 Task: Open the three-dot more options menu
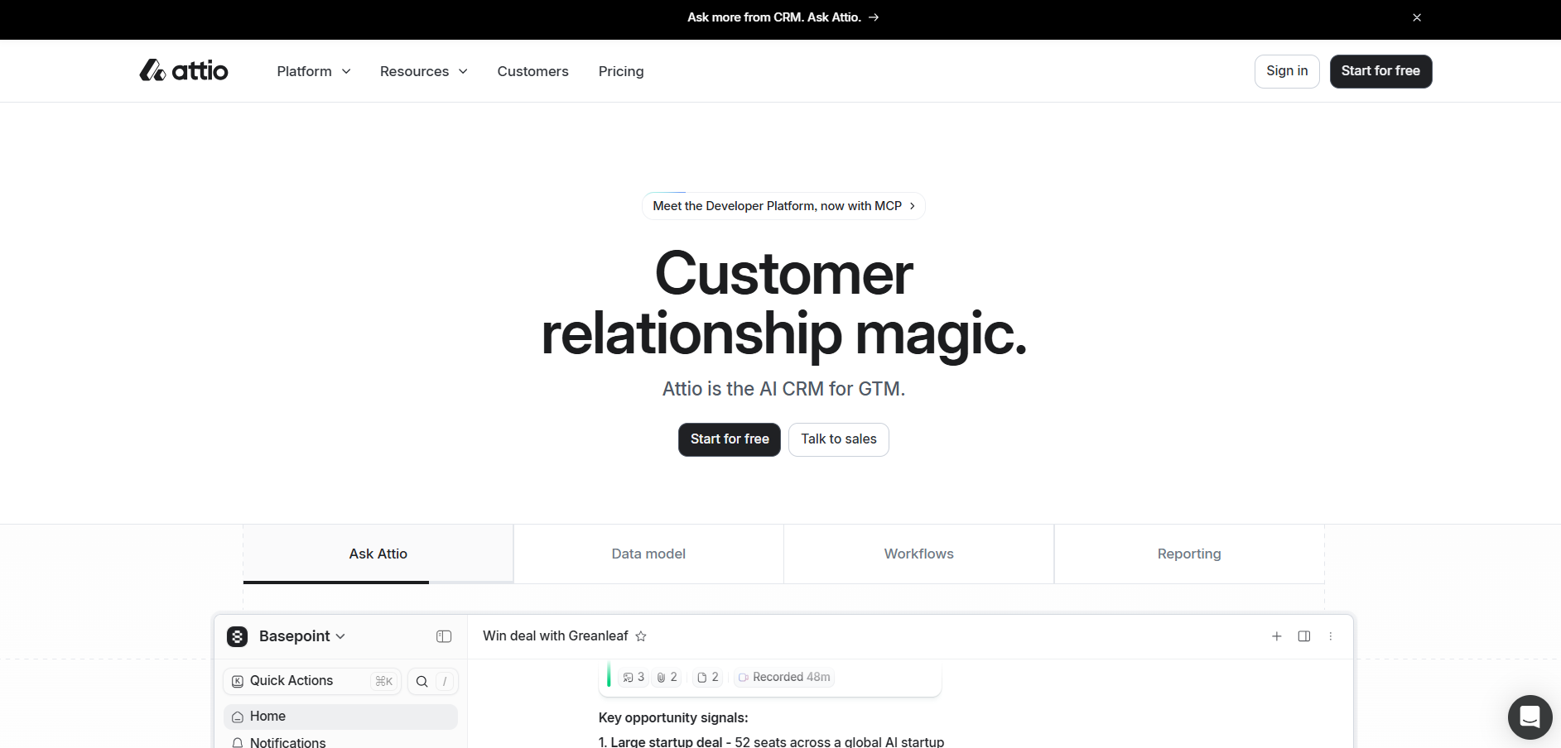click(x=1331, y=636)
